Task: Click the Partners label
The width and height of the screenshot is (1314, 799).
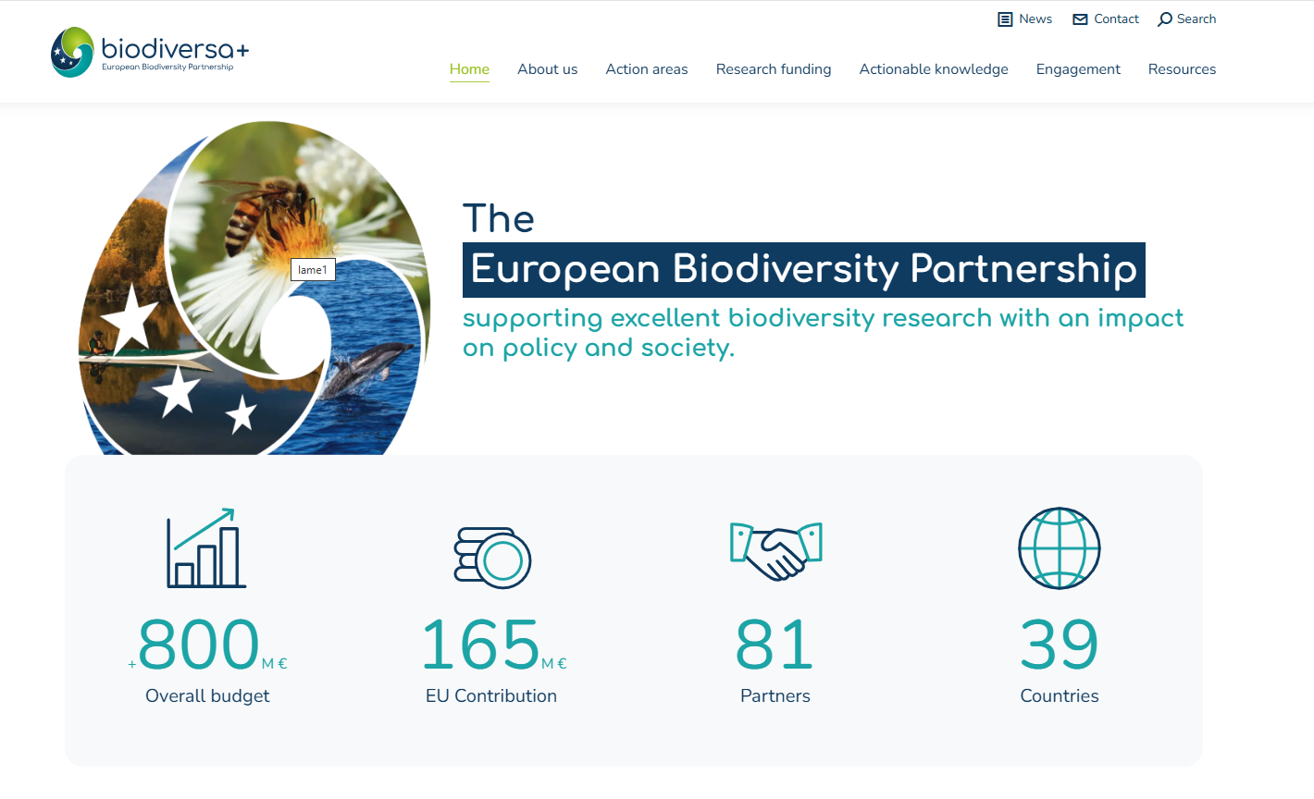Action: coord(775,696)
